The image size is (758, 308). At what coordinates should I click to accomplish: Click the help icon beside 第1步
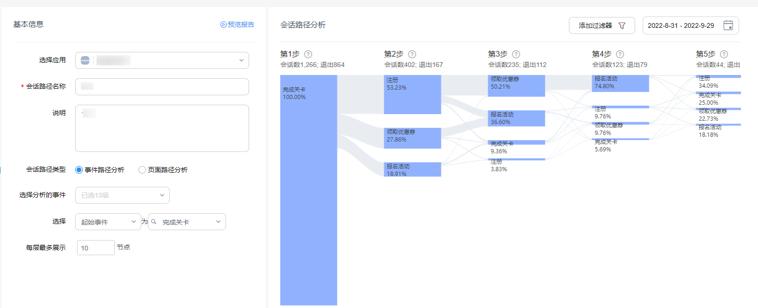(x=308, y=54)
